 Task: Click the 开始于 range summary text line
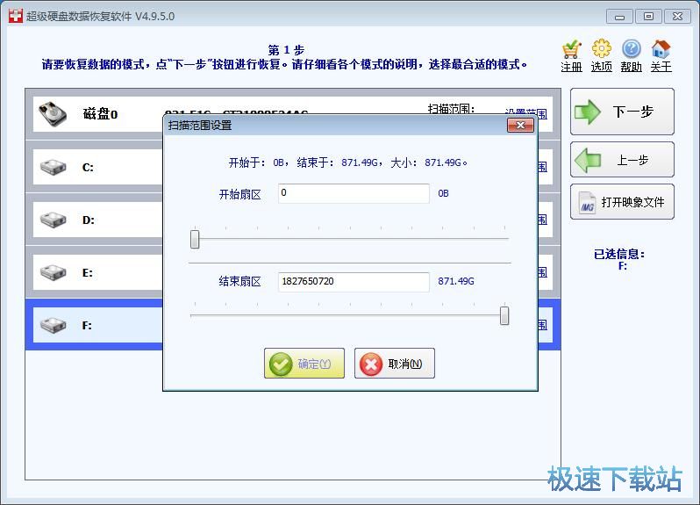pos(347,162)
